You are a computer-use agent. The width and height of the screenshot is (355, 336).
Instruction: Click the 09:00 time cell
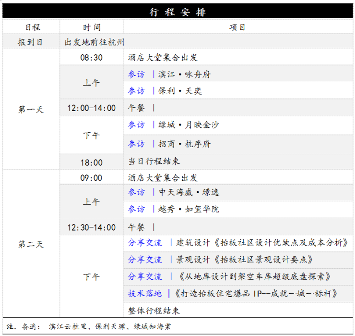(x=92, y=177)
